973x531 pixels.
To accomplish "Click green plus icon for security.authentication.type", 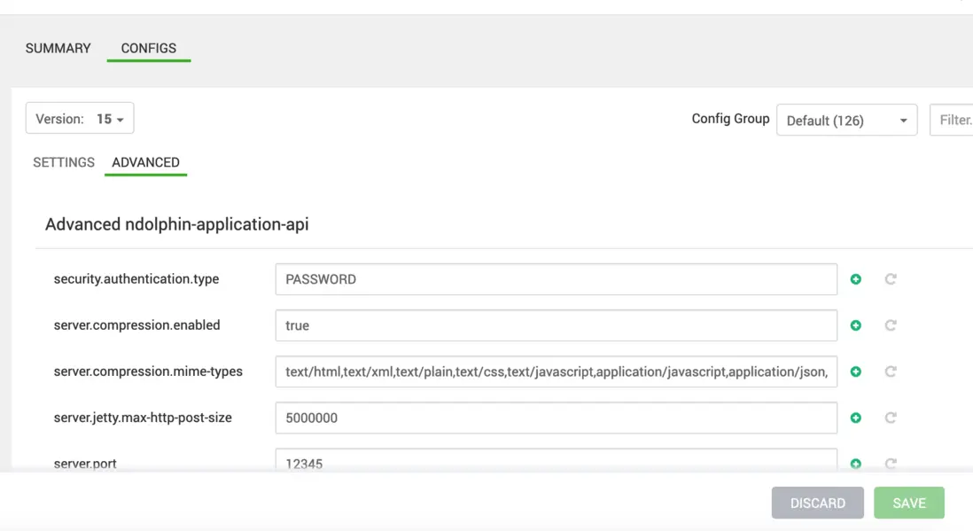I will coord(856,279).
